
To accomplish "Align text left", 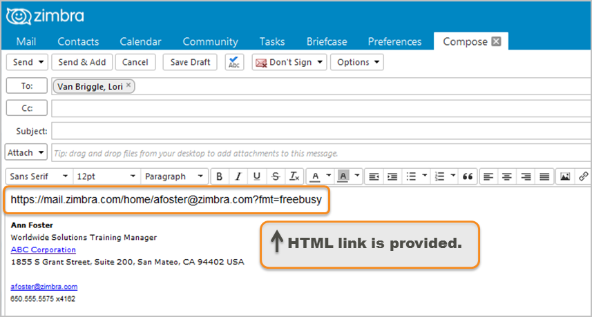I will pyautogui.click(x=488, y=176).
